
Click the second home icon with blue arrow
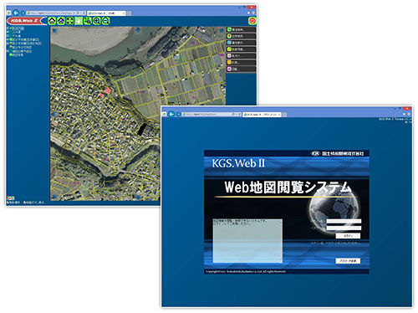[x=61, y=21]
